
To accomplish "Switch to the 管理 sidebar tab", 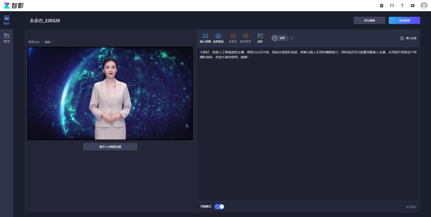I will [6, 38].
